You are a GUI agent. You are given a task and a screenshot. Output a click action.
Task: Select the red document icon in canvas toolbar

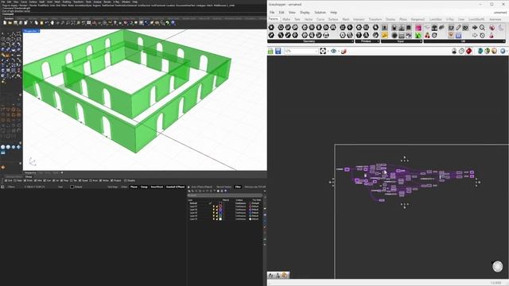(x=469, y=51)
